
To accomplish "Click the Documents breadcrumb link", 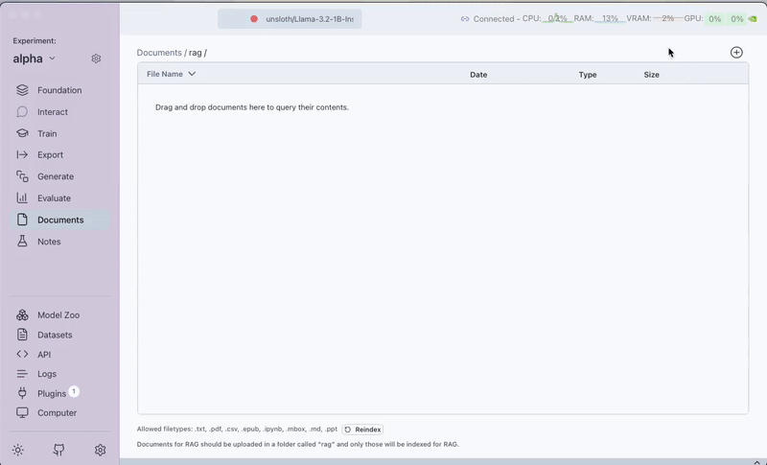I will tap(159, 53).
